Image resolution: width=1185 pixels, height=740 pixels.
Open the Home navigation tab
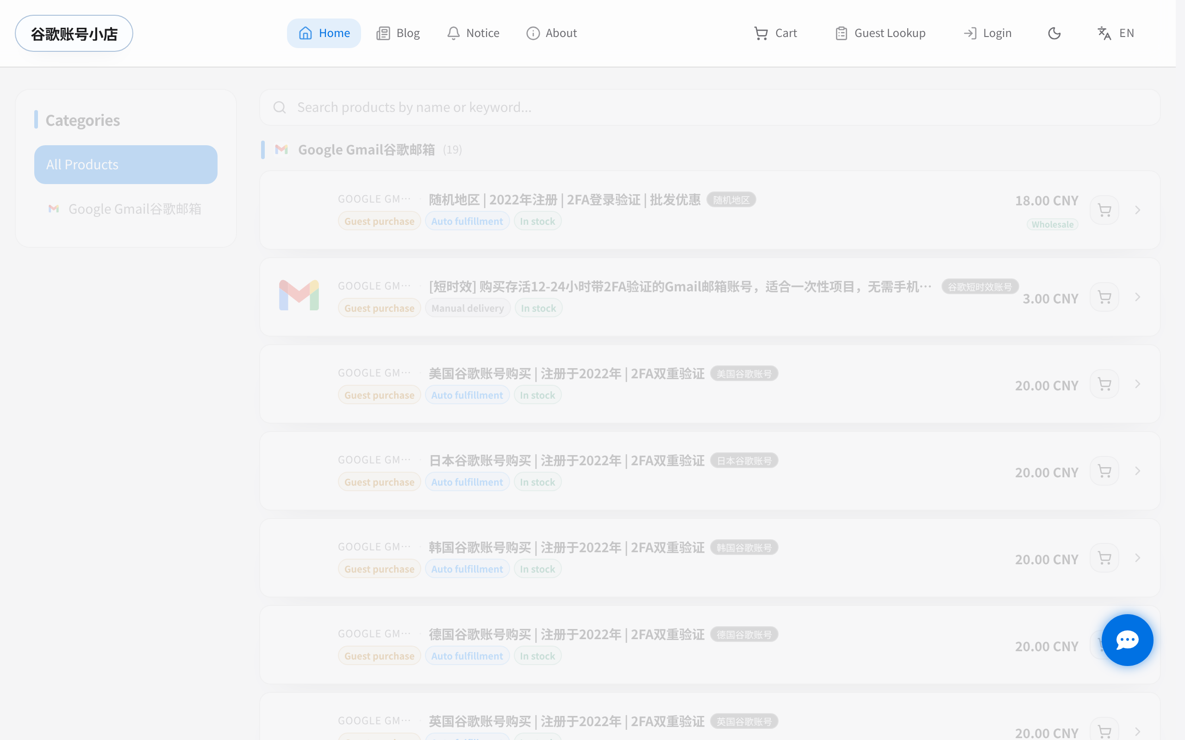pyautogui.click(x=324, y=33)
